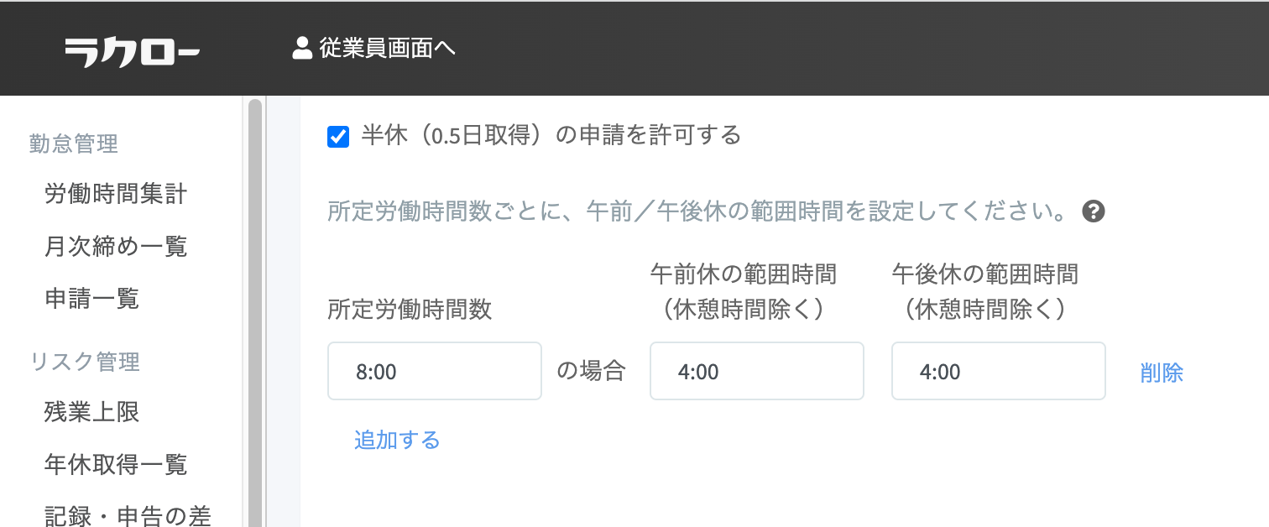Select 年休取得一覧 in sidebar
This screenshot has height=527, width=1269.
click(x=116, y=464)
